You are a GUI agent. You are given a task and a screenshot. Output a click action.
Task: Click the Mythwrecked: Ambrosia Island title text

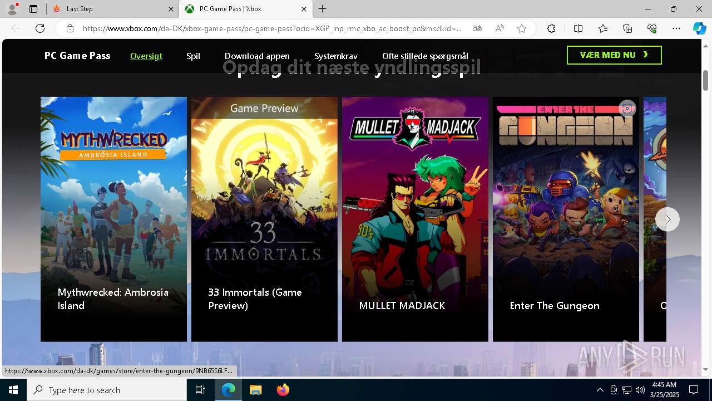pyautogui.click(x=113, y=299)
